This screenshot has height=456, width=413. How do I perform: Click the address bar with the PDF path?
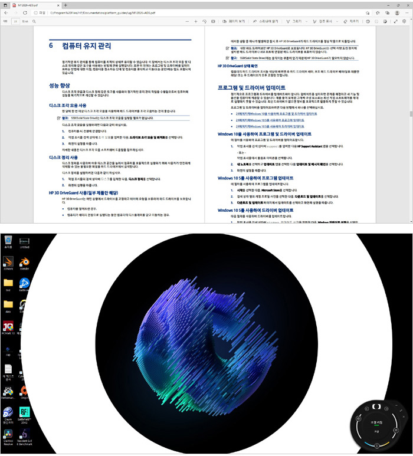[x=198, y=13]
